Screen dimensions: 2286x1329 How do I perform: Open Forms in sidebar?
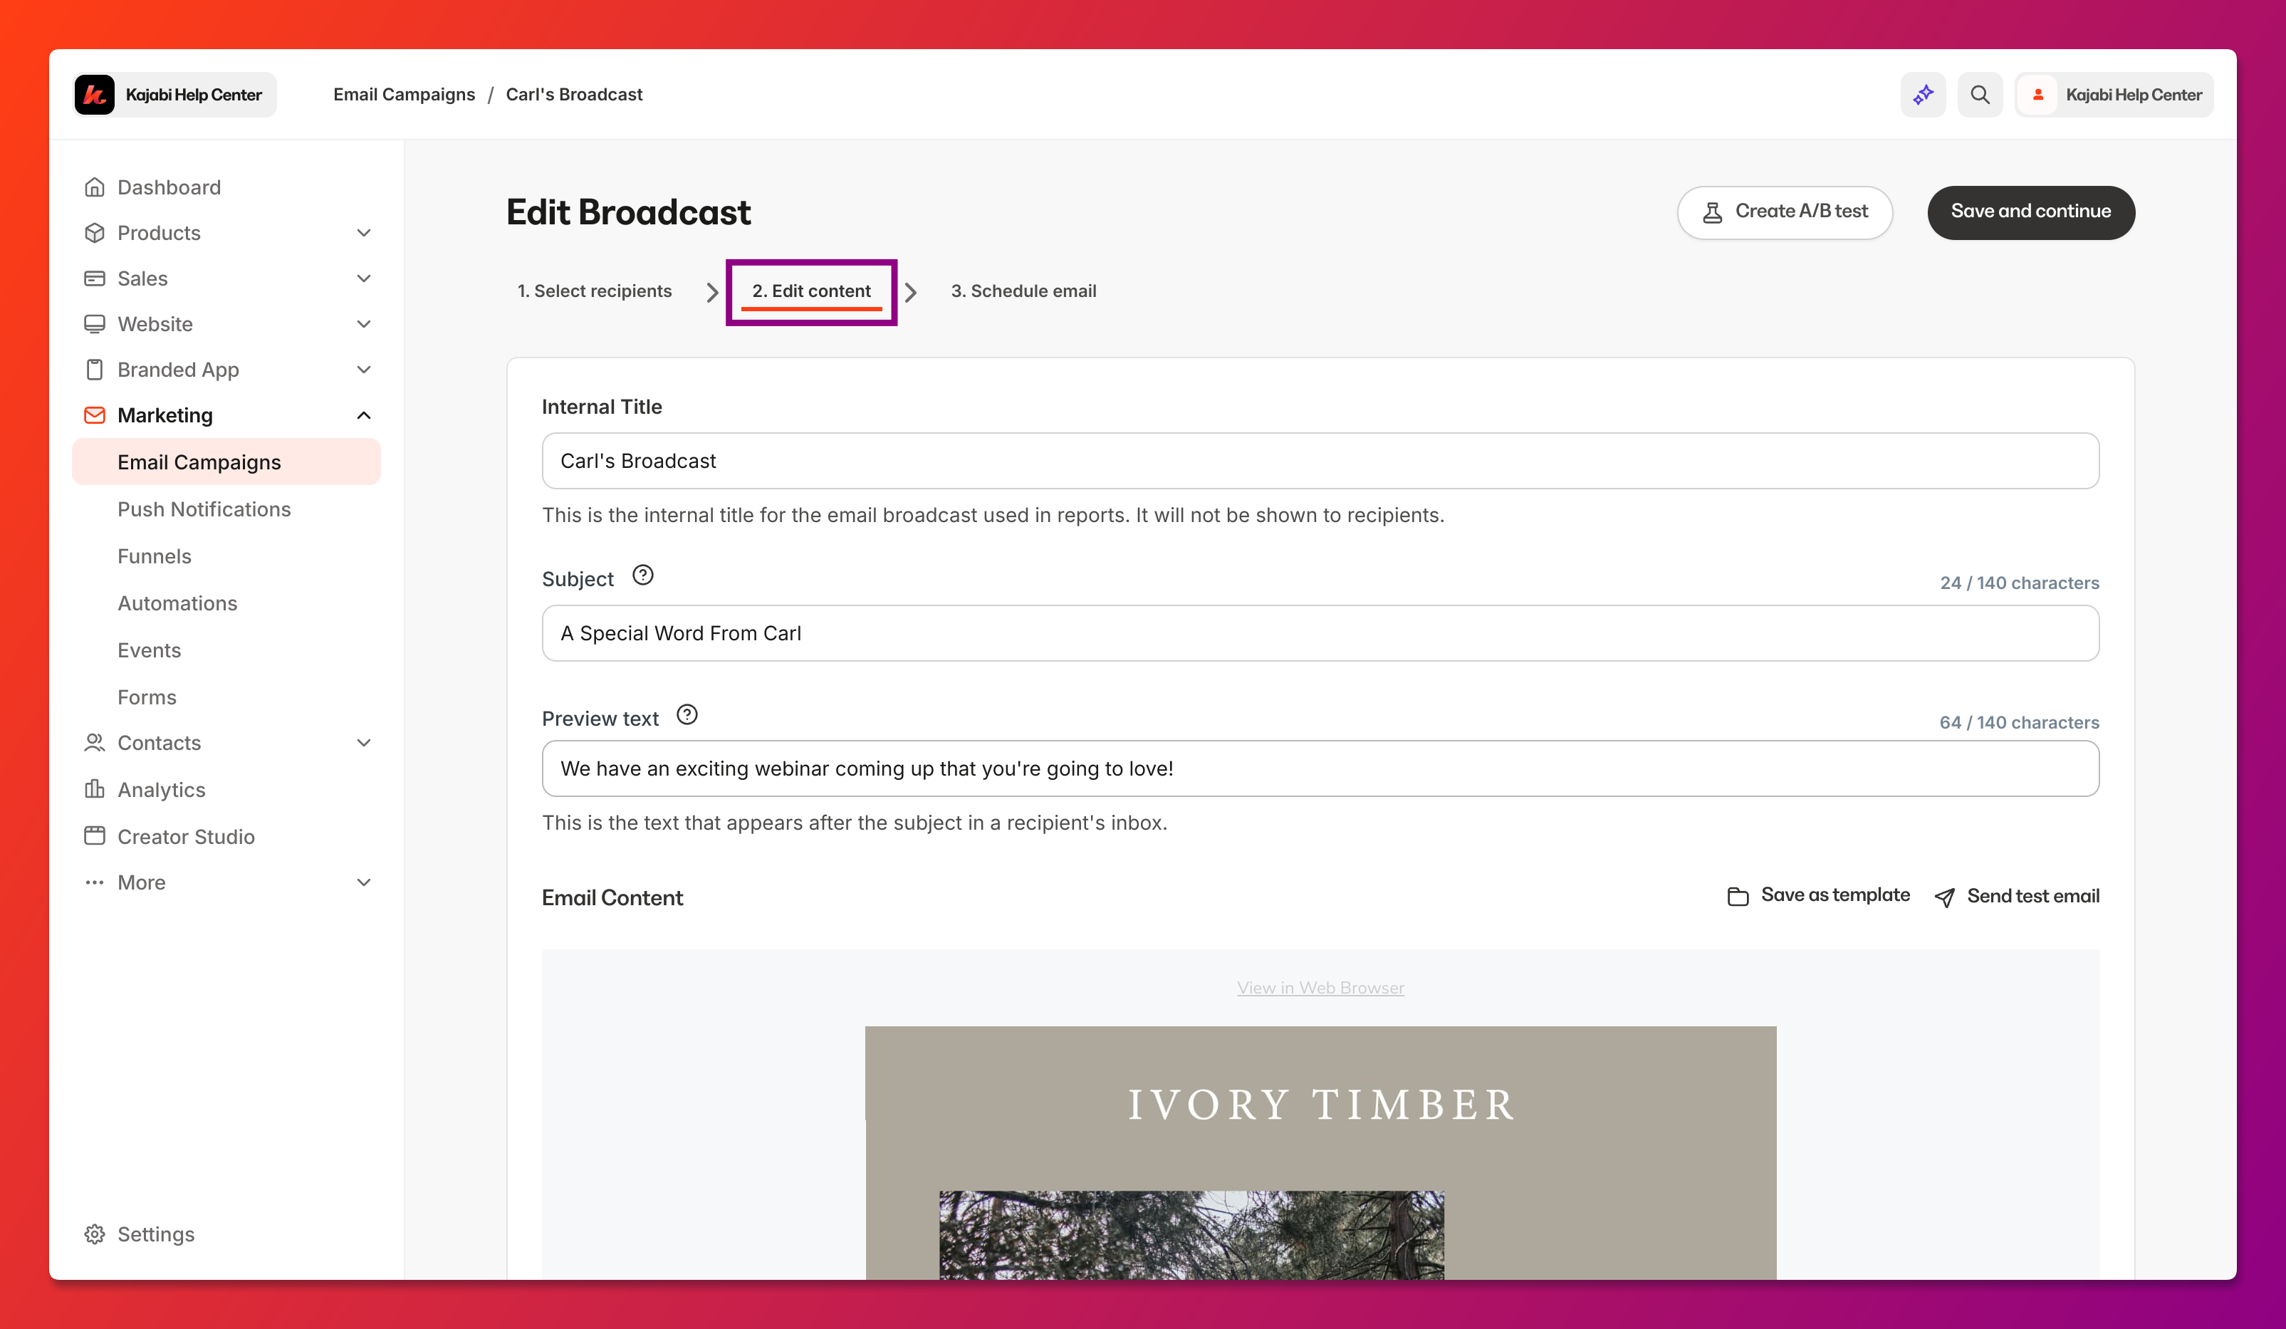pyautogui.click(x=147, y=697)
